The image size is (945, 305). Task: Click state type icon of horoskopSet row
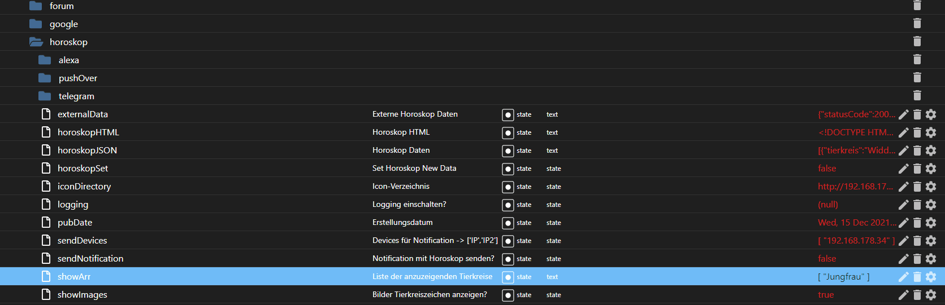coord(508,169)
